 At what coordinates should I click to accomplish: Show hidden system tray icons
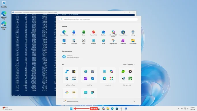[x=179, y=108]
